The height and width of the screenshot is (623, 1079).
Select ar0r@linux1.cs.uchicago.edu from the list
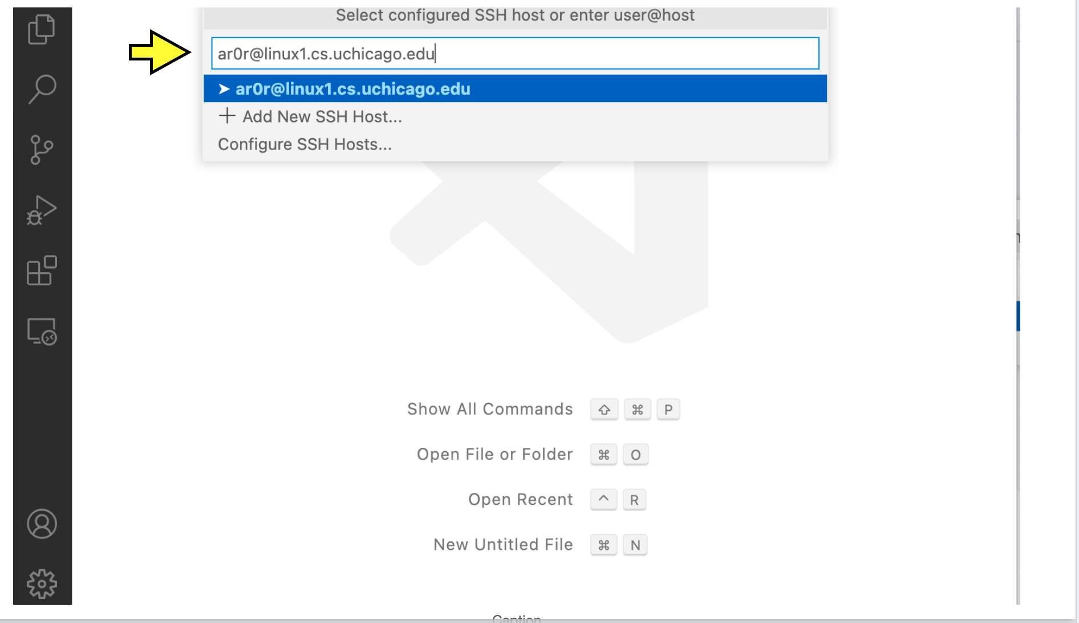[352, 89]
